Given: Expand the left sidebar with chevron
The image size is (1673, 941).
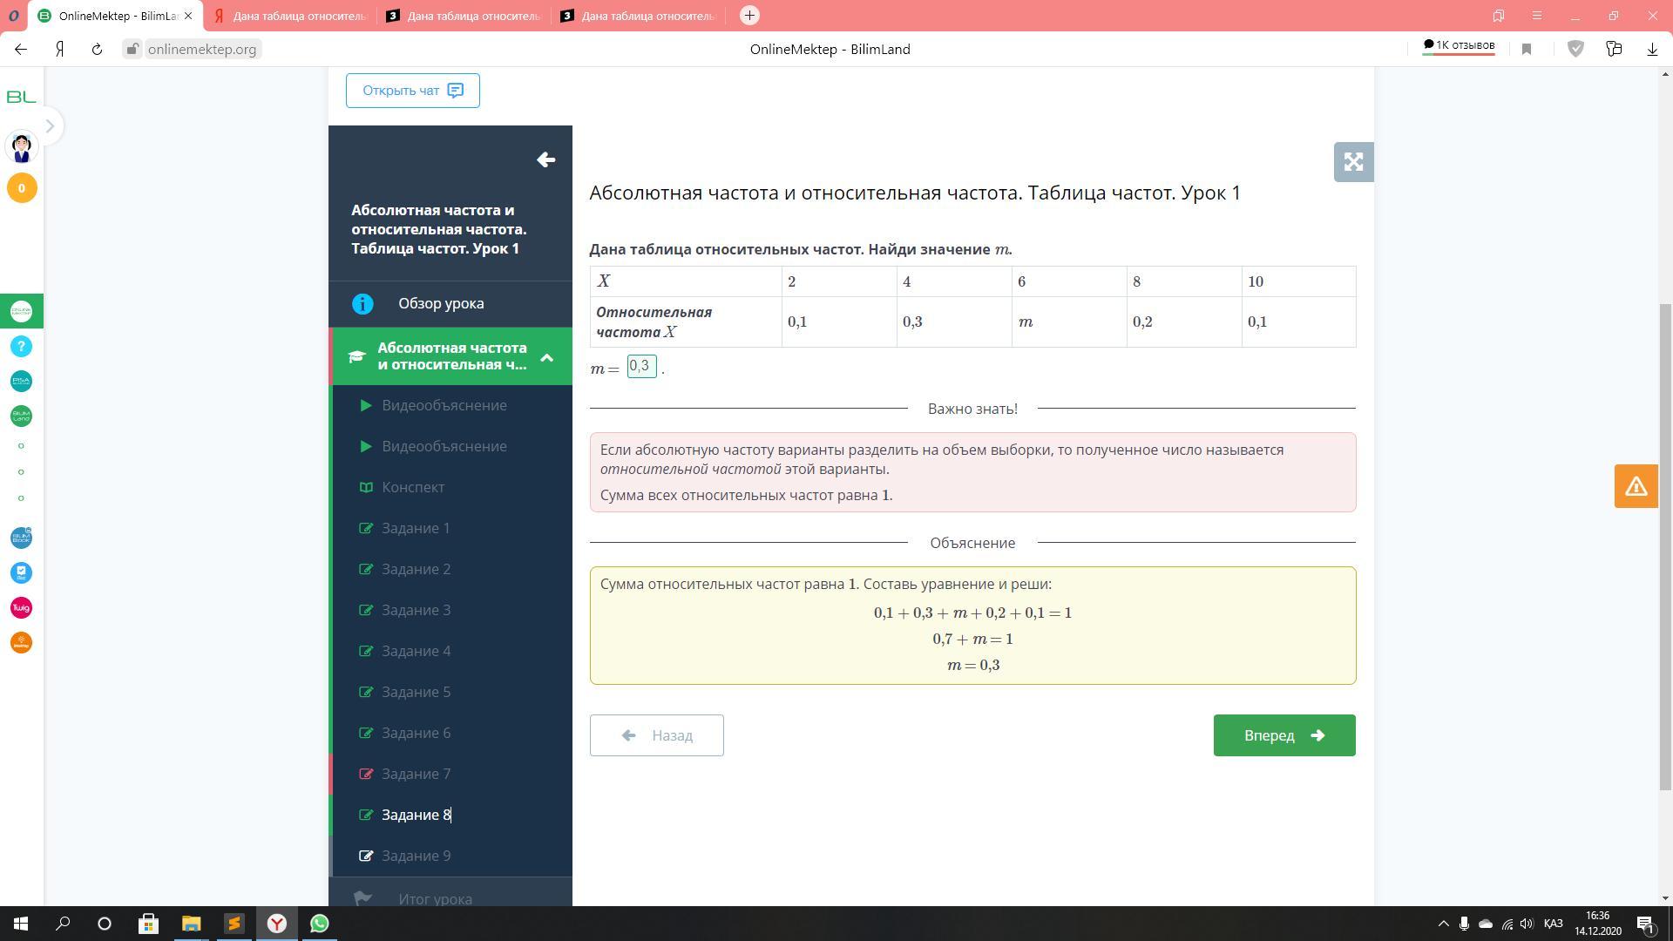Looking at the screenshot, I should (50, 126).
